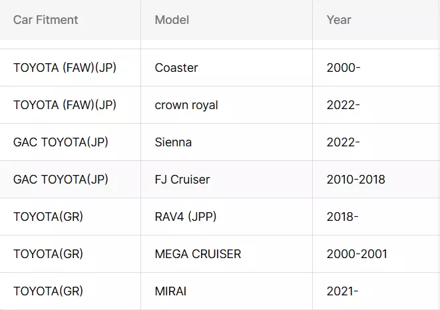Click GAC TOYOTA(JP) in the Sienna row

61,142
